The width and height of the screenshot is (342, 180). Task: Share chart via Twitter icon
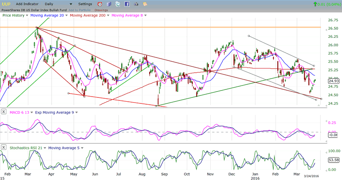click(x=117, y=4)
